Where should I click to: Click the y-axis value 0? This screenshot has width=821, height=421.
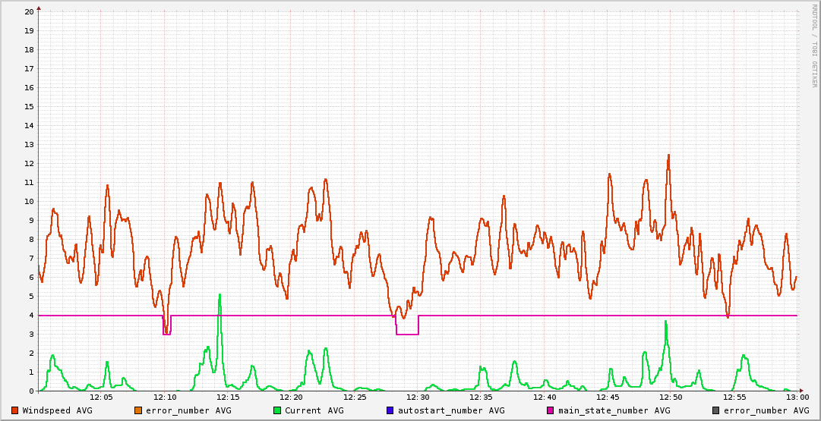(x=31, y=391)
